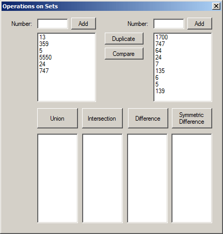Viewport: 223px width, 234px height.
Task: Click the left Number input field
Action: [x=53, y=24]
